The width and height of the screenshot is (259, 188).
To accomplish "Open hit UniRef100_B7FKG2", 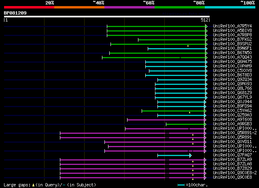I will click(x=232, y=40).
